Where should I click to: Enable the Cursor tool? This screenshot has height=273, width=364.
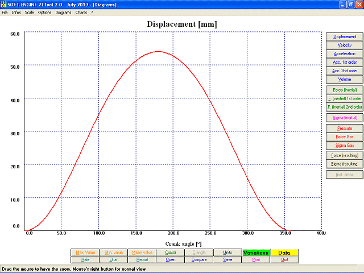pos(170,253)
